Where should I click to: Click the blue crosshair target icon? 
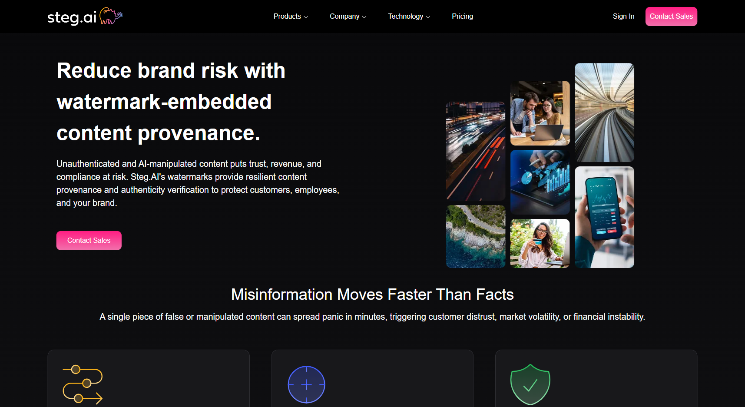tap(306, 384)
